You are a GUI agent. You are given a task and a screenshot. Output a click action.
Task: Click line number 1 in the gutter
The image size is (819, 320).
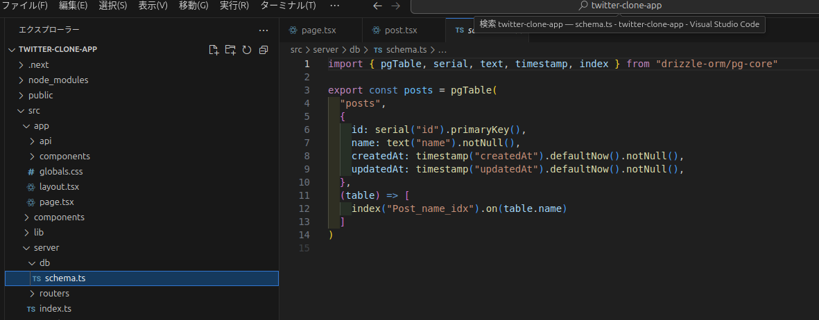pos(307,64)
